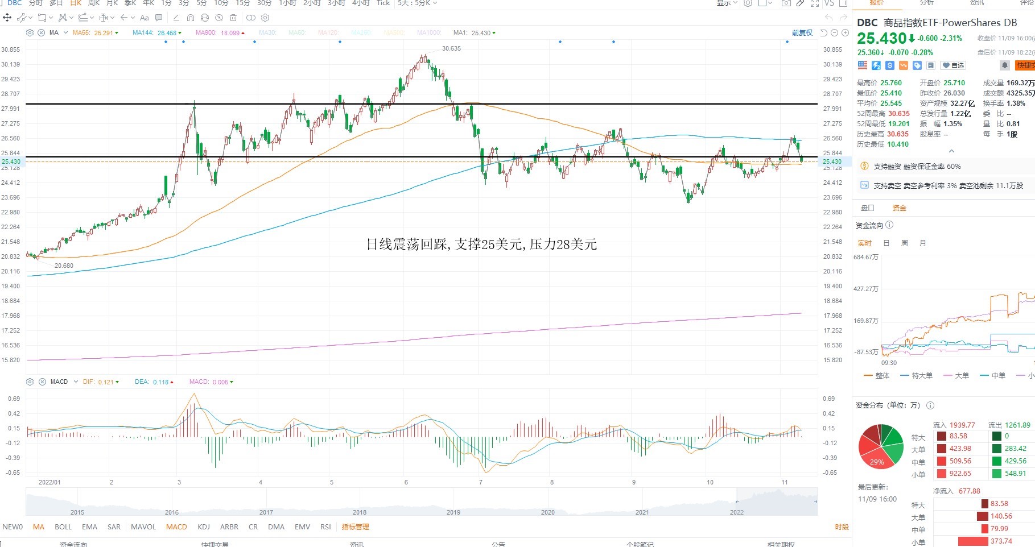Zoom out chart with the minus circle icon
Viewport: 1035px width, 547px height.
(834, 33)
